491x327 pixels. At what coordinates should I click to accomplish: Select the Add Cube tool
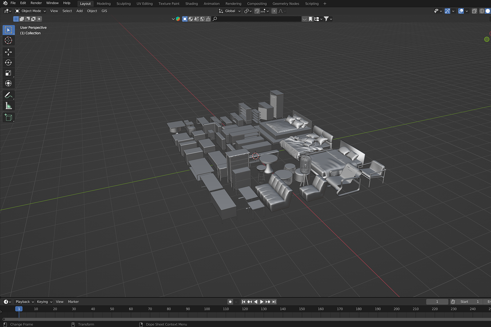coord(9,118)
